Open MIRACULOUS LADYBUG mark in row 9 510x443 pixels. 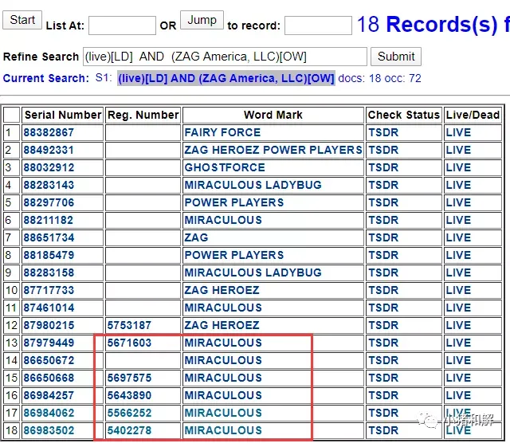point(253,272)
